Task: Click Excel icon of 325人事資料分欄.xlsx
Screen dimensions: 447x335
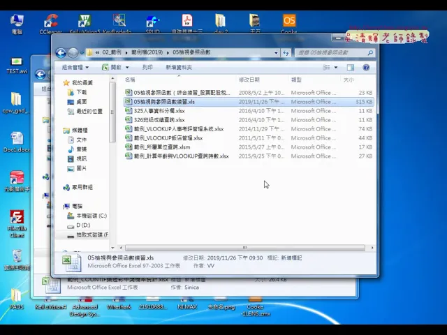Action: (x=129, y=110)
